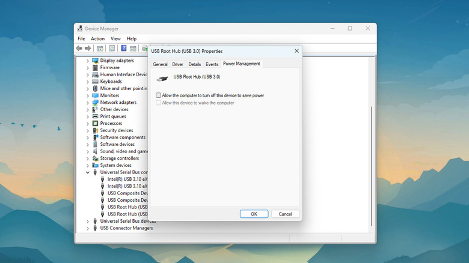Viewport: 469px width, 263px height.
Task: Open the Events tab
Action: (x=212, y=64)
